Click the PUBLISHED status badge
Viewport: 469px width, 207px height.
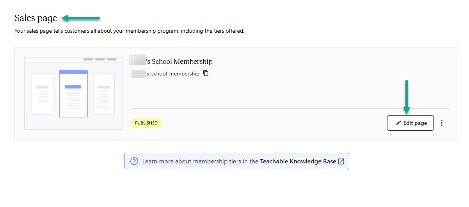tap(146, 123)
